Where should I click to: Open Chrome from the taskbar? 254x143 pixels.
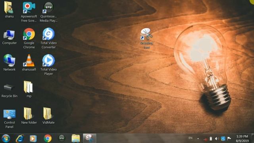[48, 139]
